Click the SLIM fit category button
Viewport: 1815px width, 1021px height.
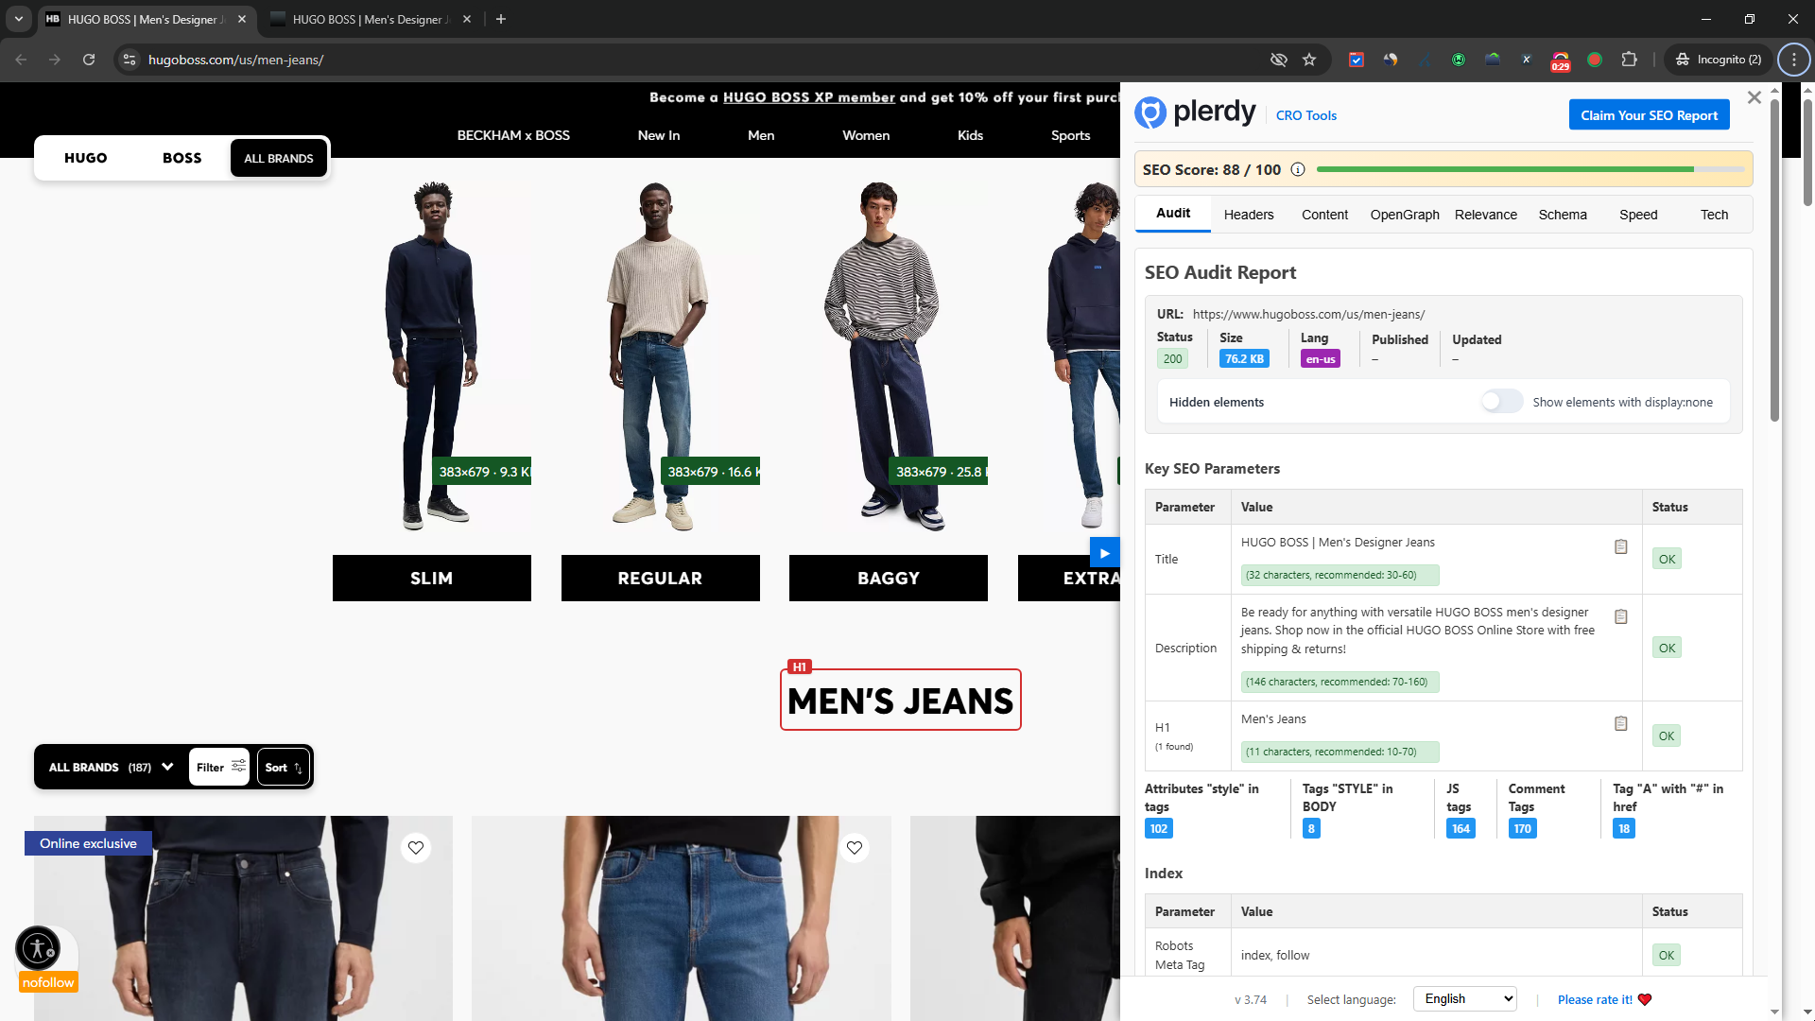tap(431, 578)
